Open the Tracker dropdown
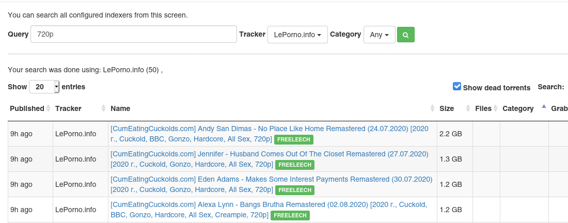The height and width of the screenshot is (223, 568). [x=297, y=35]
